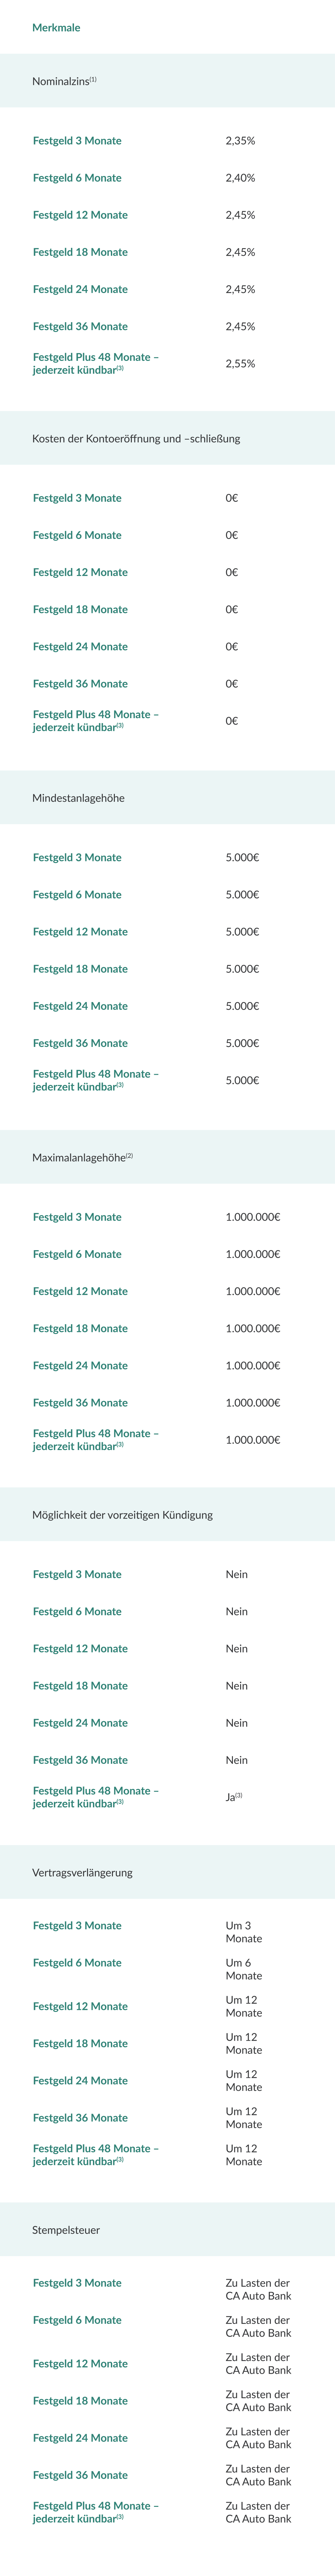Select Festgeld Plus 48 Monate under Mindestanlagehöhe
Screen dimensions: 335x2576
(95, 1080)
